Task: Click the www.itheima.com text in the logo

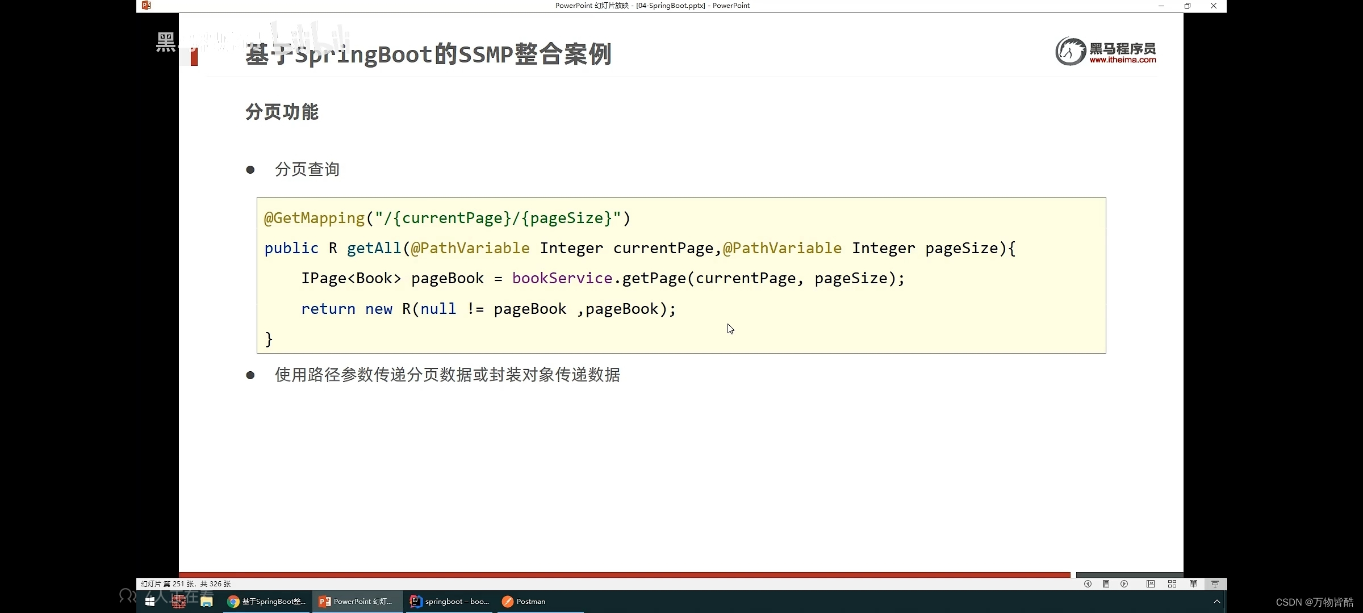Action: click(1123, 60)
